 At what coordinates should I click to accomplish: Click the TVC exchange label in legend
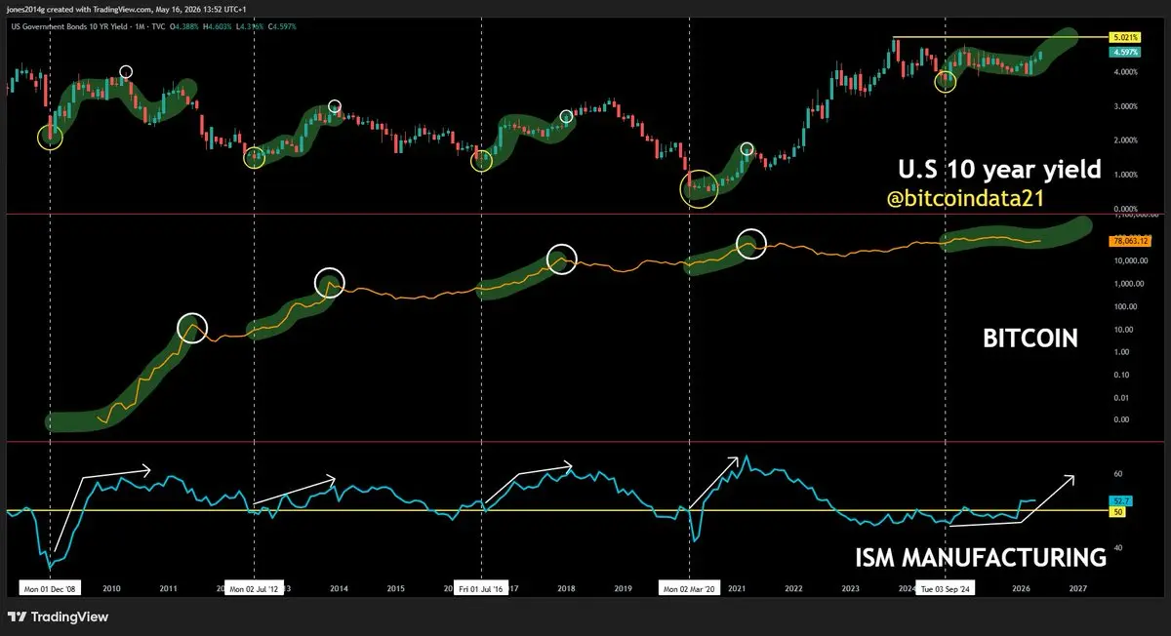(x=158, y=26)
